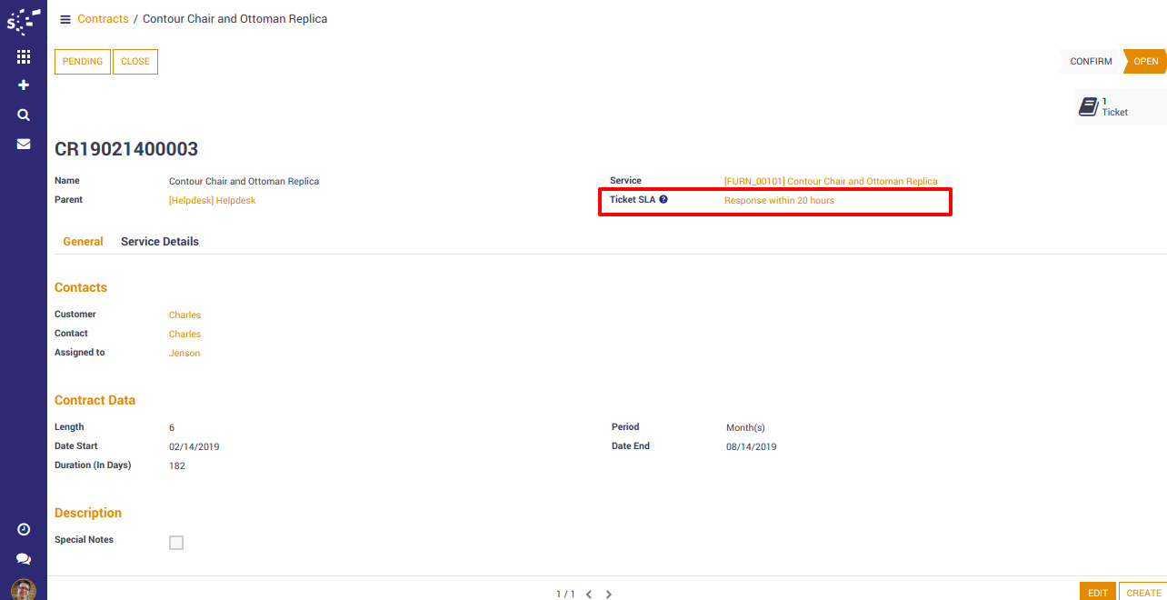Toggle the hamburger menu next to Contracts
Screen dimensions: 1167x600
pos(65,19)
